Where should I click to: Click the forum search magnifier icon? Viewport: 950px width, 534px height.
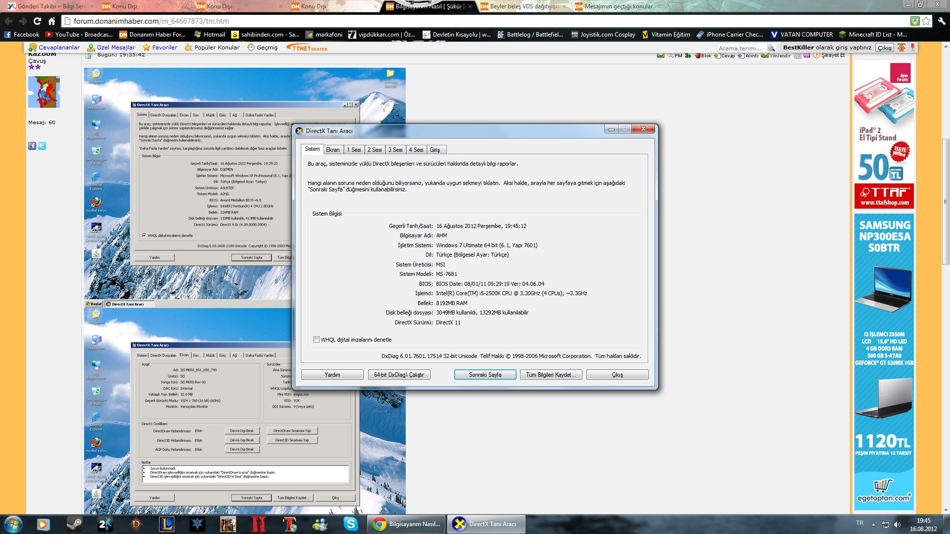tap(771, 48)
